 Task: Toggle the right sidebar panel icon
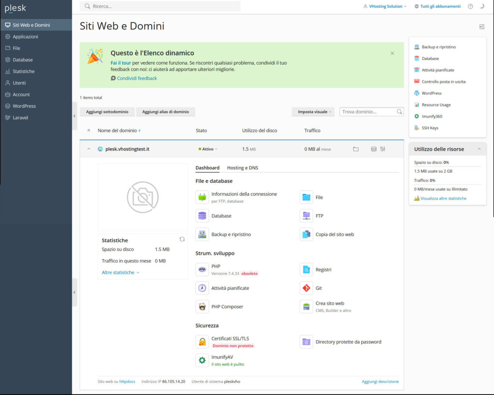coord(482,27)
